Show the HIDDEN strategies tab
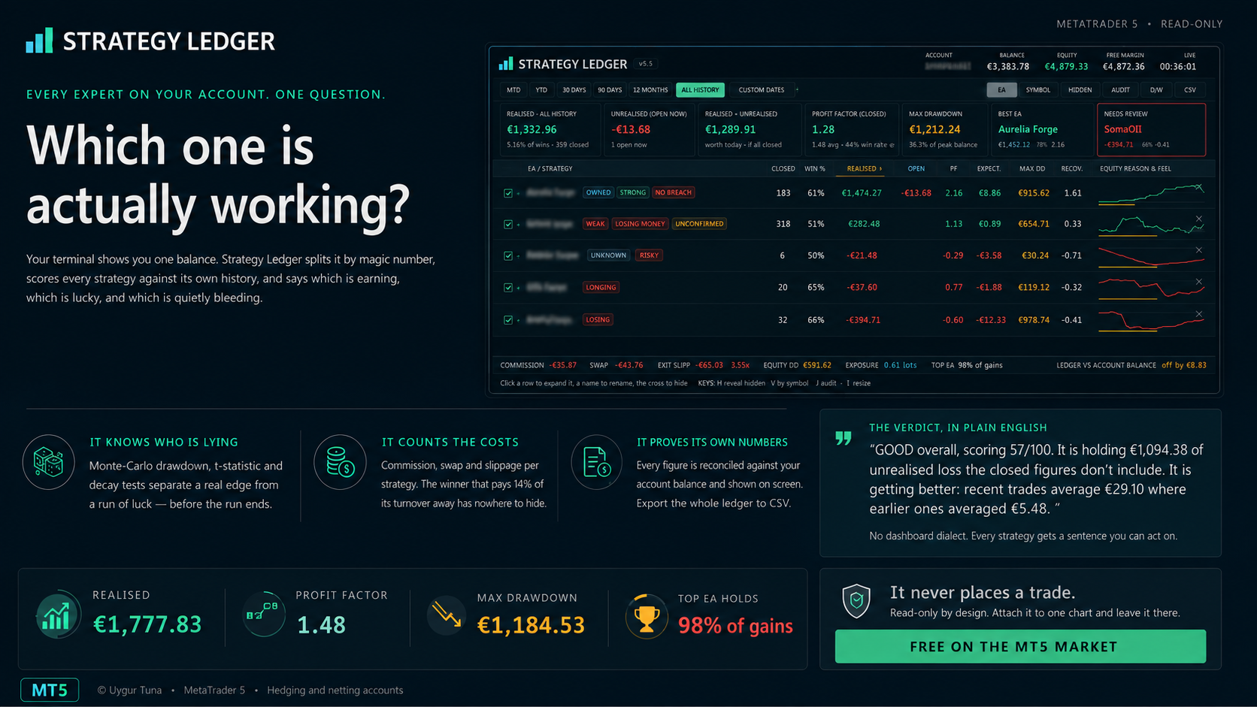 [1080, 90]
